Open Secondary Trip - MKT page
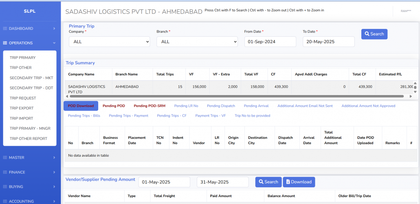Screen dimensions: 420x204 pos(31,78)
